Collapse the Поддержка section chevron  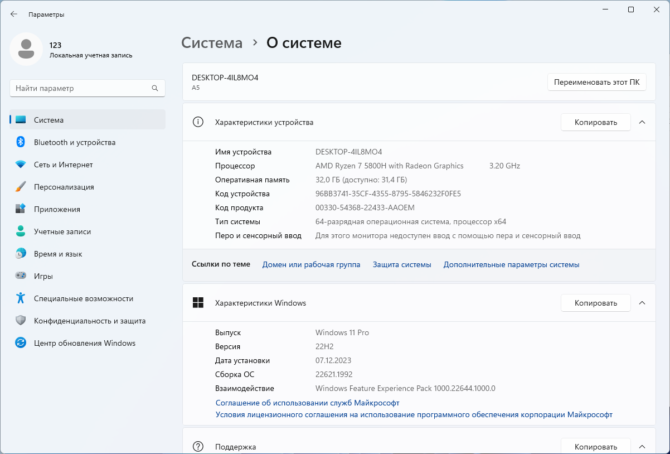click(x=642, y=447)
